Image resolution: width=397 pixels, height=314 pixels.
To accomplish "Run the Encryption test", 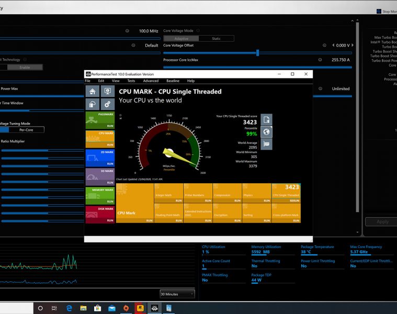I will coord(227,213).
